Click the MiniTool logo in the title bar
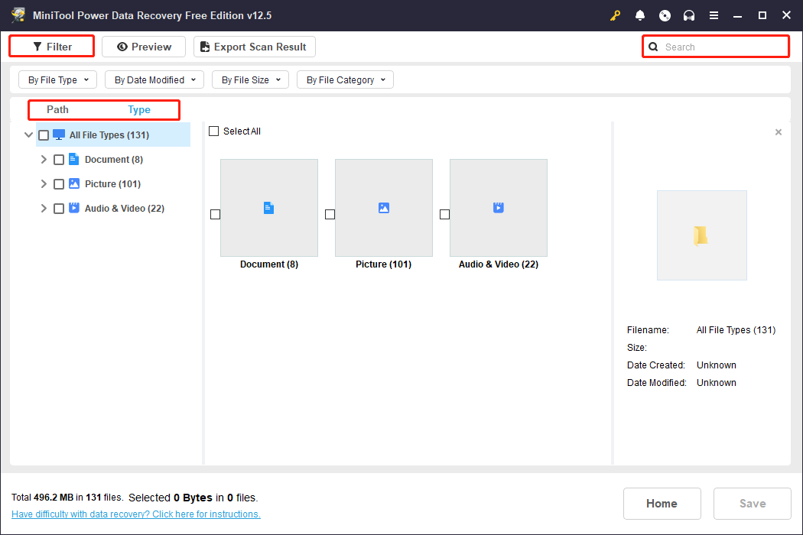The height and width of the screenshot is (535, 803). pyautogui.click(x=18, y=15)
